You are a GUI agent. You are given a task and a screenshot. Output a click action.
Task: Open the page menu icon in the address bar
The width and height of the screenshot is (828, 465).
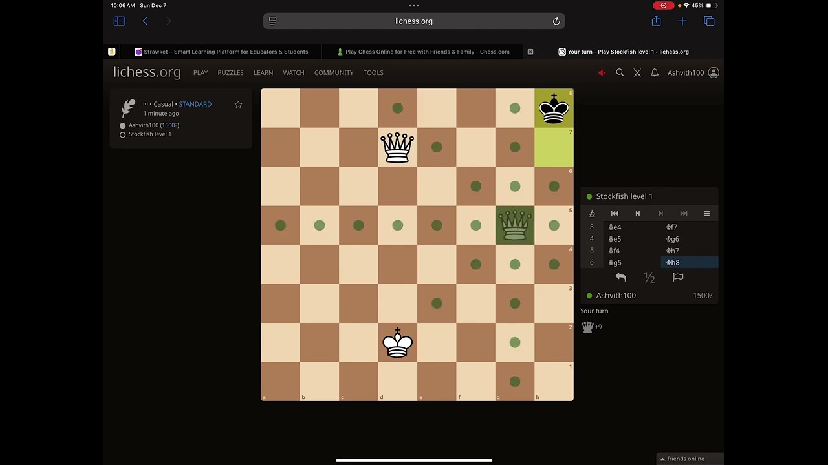[273, 21]
